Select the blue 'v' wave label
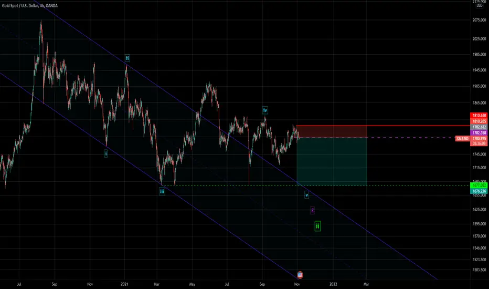 306,195
